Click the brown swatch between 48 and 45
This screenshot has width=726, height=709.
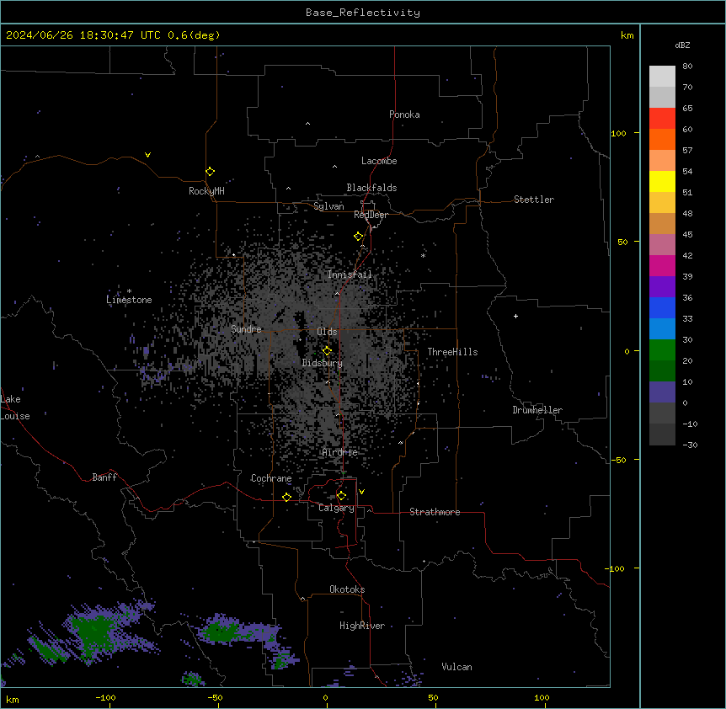tap(662, 223)
